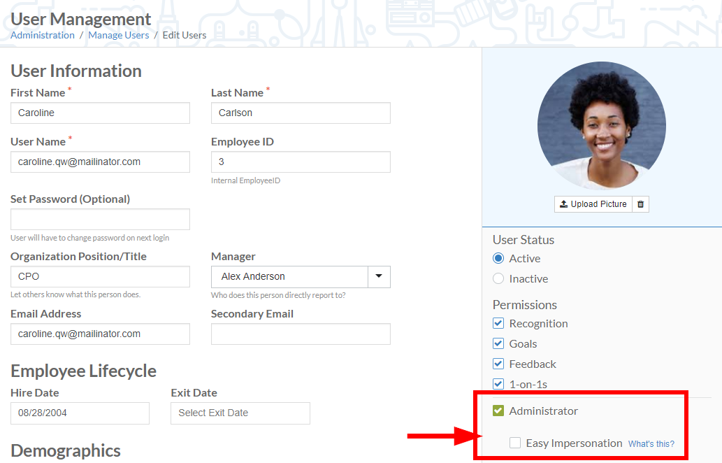
Task: Focus the User Name input
Action: click(x=101, y=162)
